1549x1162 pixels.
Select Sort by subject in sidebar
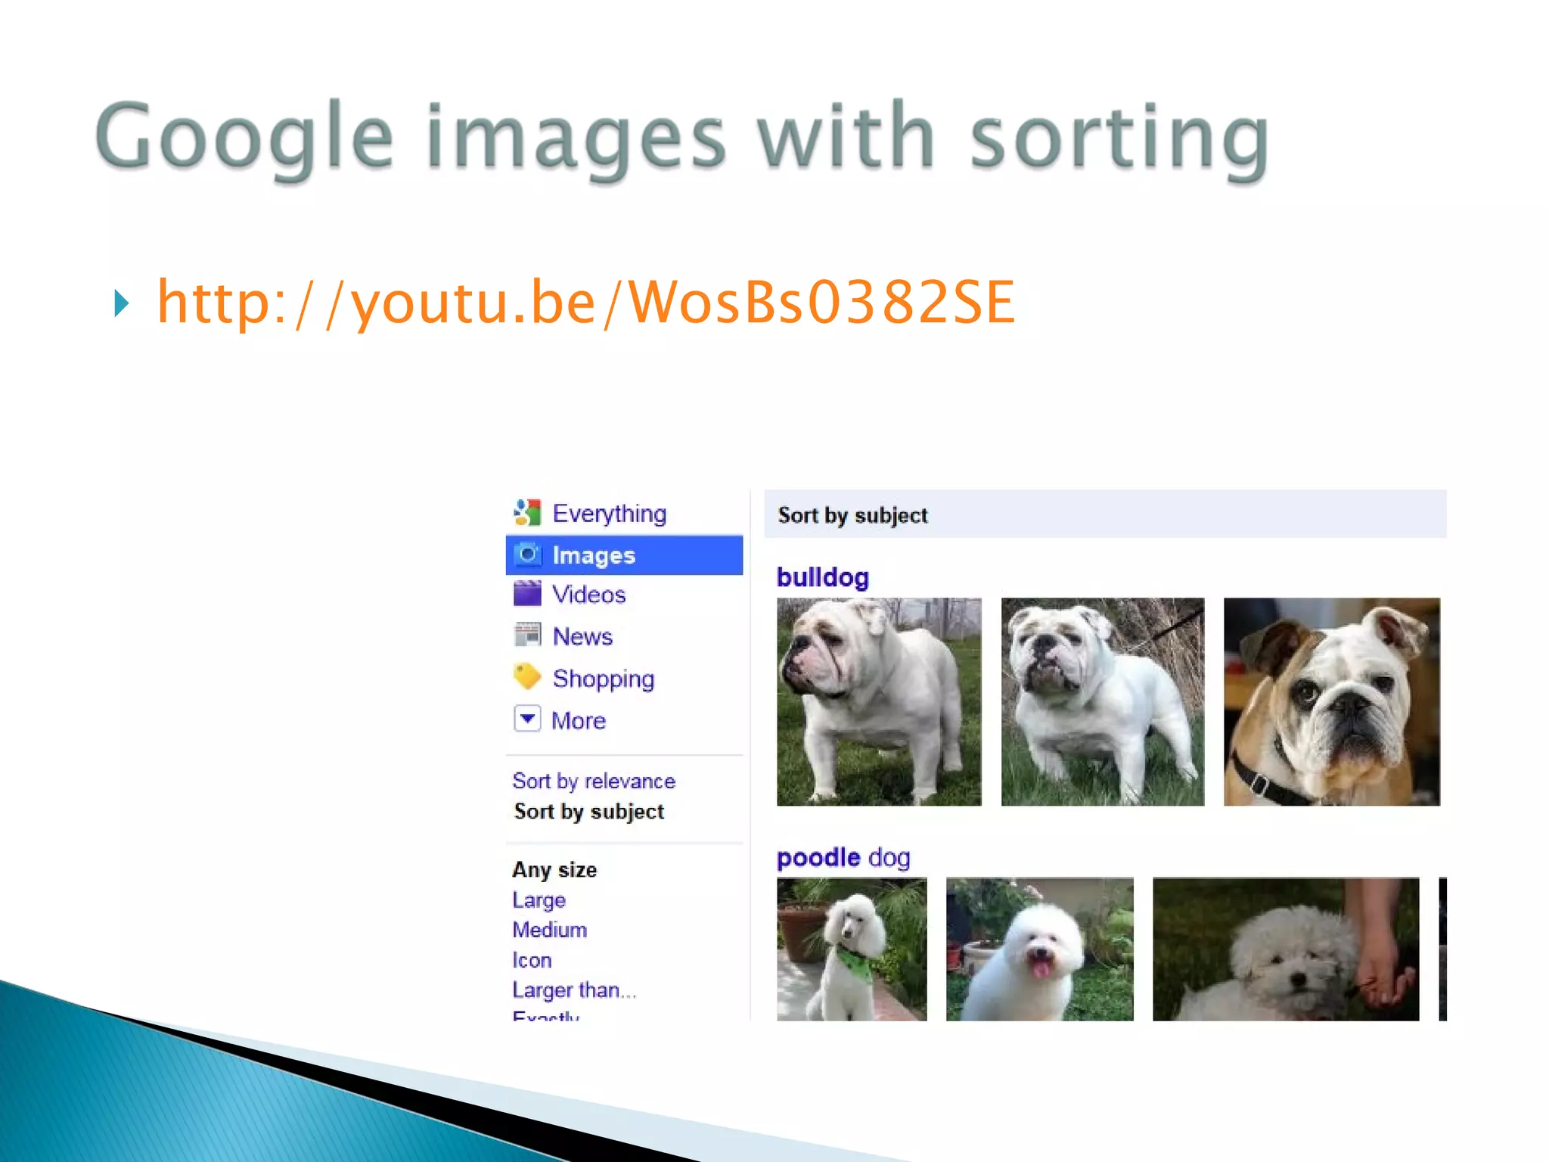(588, 812)
